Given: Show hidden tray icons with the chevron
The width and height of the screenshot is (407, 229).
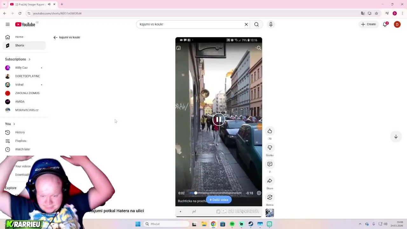Looking at the screenshot, I should click(x=360, y=224).
